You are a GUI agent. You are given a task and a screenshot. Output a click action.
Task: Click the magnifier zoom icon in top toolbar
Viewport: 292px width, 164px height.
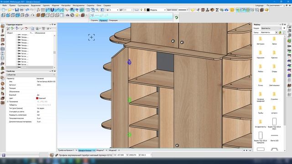click(x=257, y=10)
